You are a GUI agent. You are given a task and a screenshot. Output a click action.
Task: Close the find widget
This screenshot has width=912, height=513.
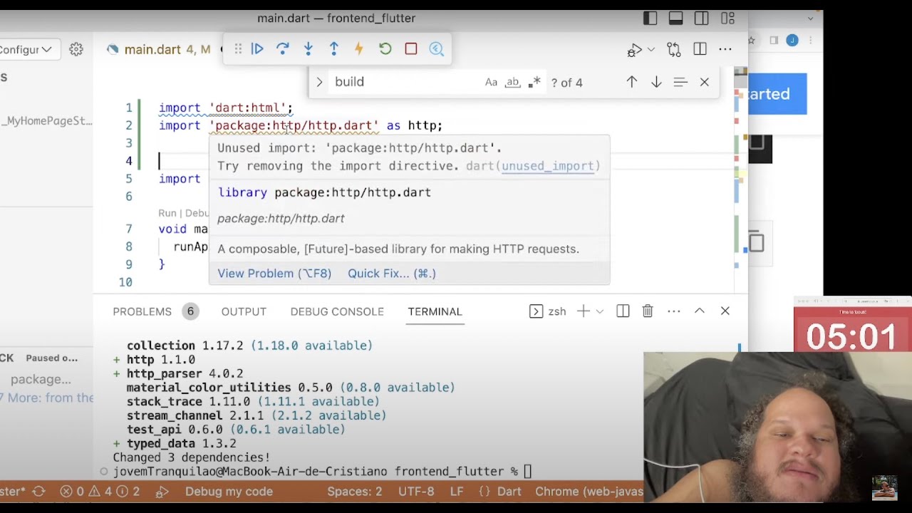705,82
